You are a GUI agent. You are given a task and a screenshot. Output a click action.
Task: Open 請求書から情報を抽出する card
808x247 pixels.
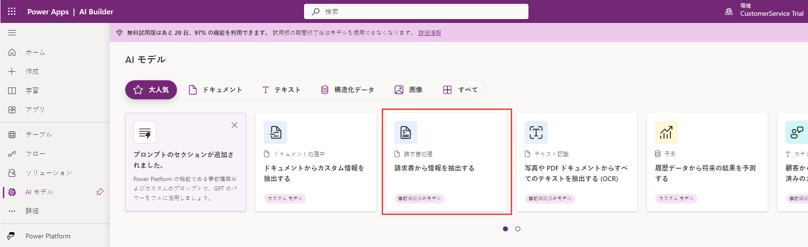[x=446, y=162]
